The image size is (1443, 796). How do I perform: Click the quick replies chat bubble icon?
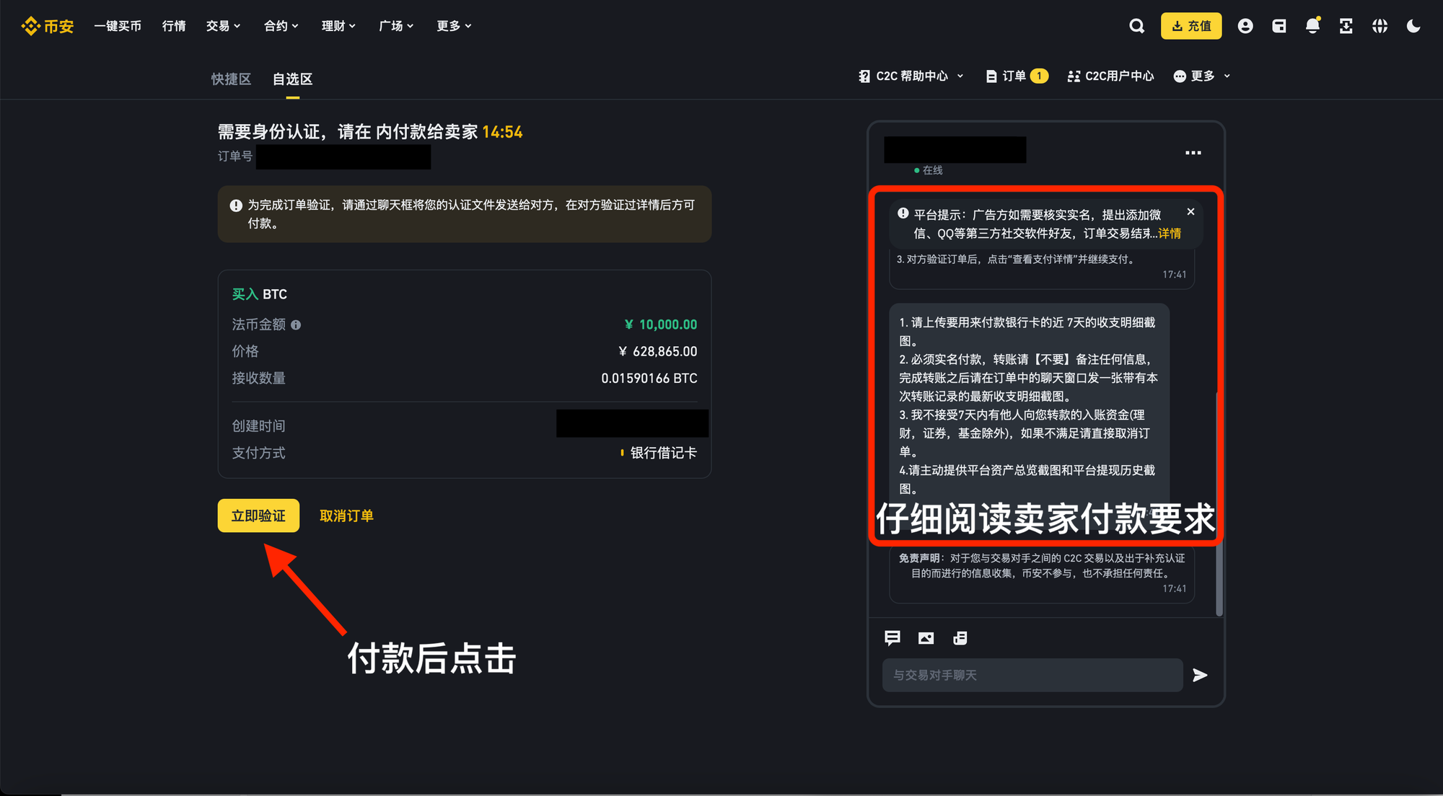pyautogui.click(x=892, y=638)
